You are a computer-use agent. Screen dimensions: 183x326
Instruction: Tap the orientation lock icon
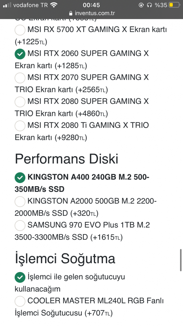click(141, 5)
